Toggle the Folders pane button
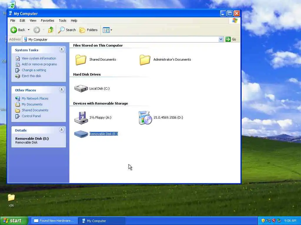301x225 pixels. (x=88, y=30)
